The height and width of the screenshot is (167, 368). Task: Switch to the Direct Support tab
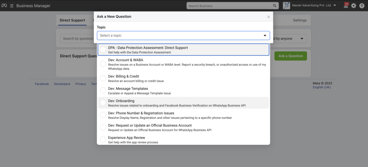click(x=72, y=20)
